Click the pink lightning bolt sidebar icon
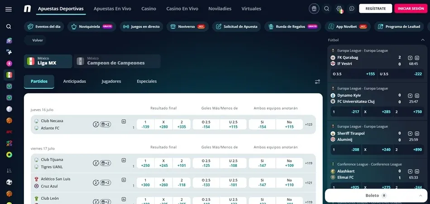The image size is (430, 204). [9, 63]
